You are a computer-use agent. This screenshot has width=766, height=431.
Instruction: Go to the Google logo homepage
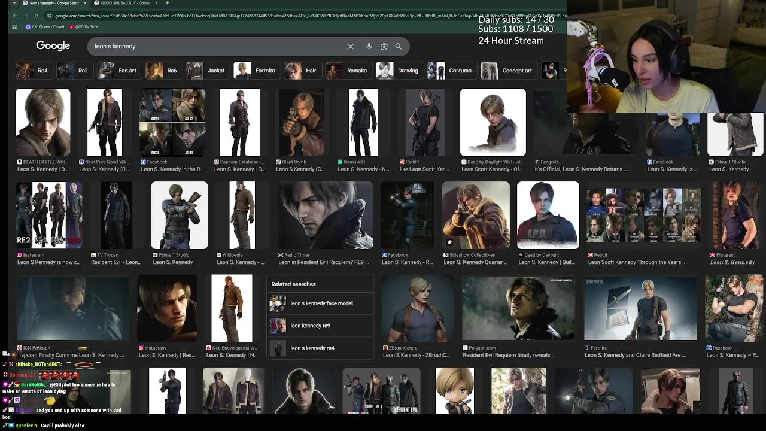coord(53,46)
